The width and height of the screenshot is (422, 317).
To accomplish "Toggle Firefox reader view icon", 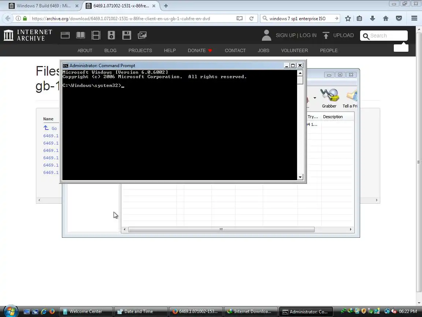I will click(240, 18).
